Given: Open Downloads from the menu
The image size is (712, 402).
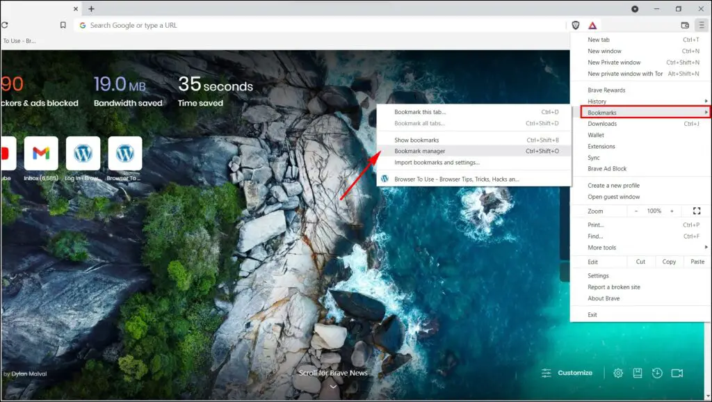Looking at the screenshot, I should click(640, 124).
